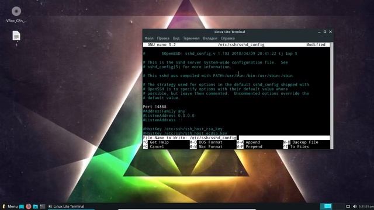Image resolution: width=374 pixels, height=210 pixels.
Task: Click Backup File shortcut label
Action: coord(305,142)
